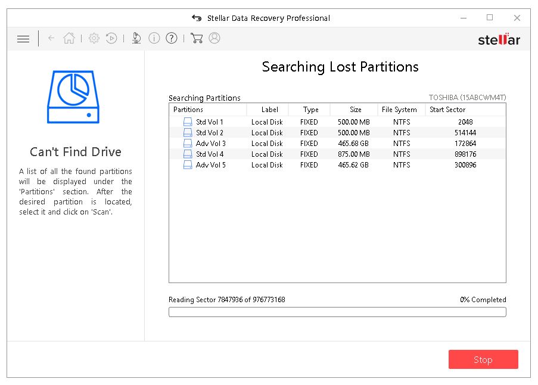Sort by Size column header
The image size is (538, 385).
click(354, 110)
